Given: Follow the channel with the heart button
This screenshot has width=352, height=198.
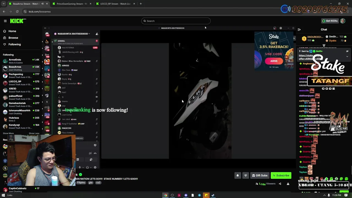Looking at the screenshot, I should [x=246, y=175].
